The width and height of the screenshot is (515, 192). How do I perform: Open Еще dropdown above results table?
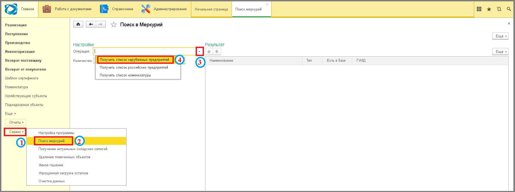pyautogui.click(x=500, y=51)
